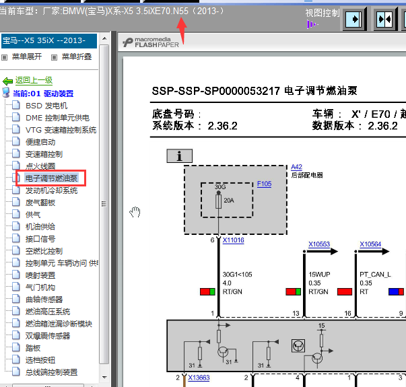Click the 15WUP wire label
Screen dimensions: 406x387
point(319,275)
